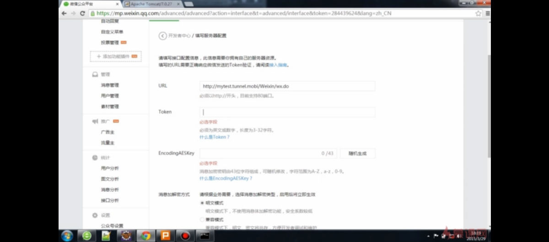Click the browser Forward arrow
549x242 pixels.
[73, 13]
